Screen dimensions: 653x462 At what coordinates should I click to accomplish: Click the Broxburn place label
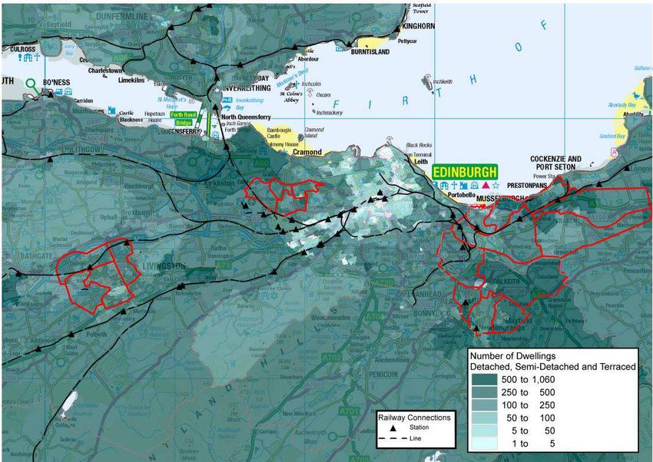pos(135,213)
